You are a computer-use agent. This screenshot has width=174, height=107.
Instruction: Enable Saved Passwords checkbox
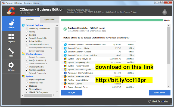27,51
